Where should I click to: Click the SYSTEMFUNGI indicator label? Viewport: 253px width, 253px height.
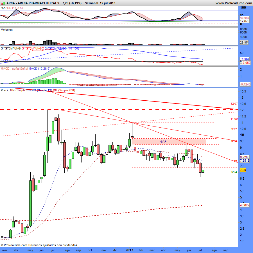click(x=11, y=48)
